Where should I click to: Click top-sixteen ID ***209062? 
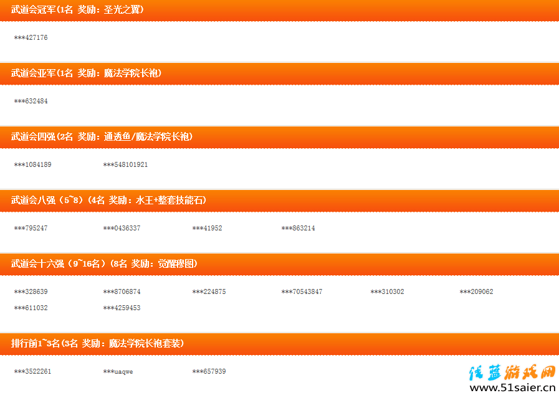pos(476,292)
